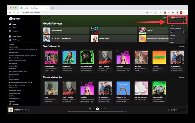Skip to previous track
The width and height of the screenshot is (195, 123).
coord(93,109)
